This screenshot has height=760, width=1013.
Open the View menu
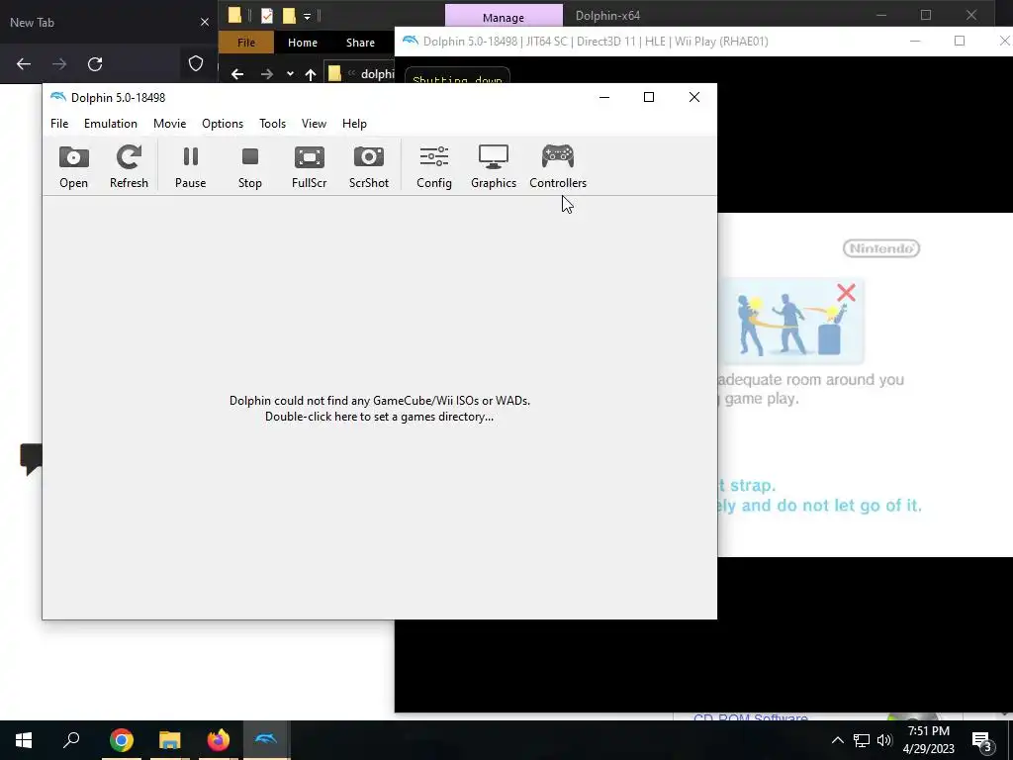coord(314,124)
